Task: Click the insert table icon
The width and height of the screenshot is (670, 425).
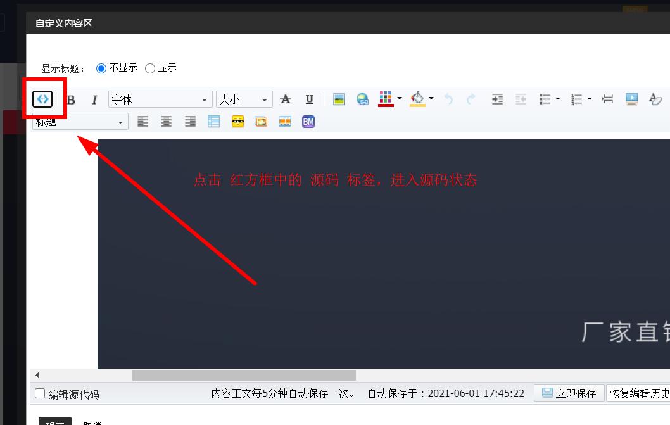Action: click(x=213, y=121)
